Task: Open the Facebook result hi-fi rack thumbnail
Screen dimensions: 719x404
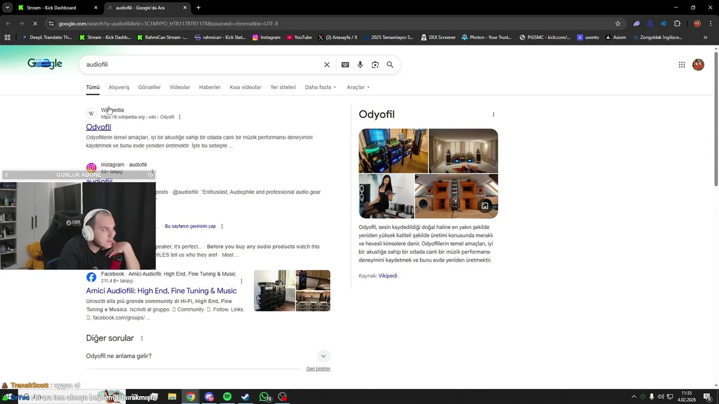Action: coord(275,291)
